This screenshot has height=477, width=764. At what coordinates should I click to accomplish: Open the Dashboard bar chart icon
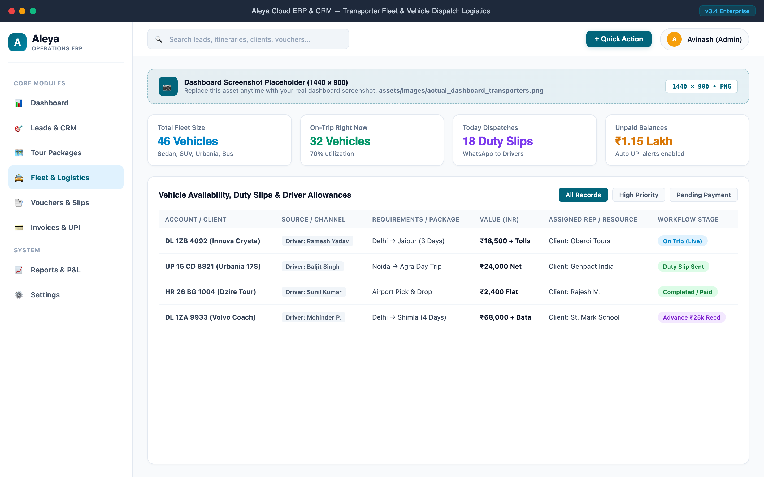click(19, 103)
